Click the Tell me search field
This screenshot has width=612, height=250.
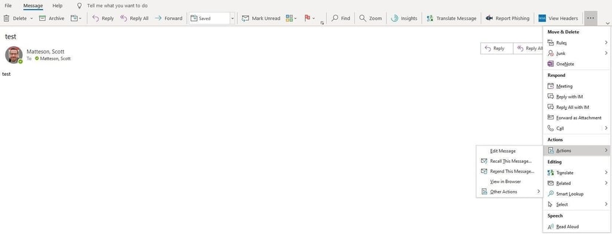[117, 5]
